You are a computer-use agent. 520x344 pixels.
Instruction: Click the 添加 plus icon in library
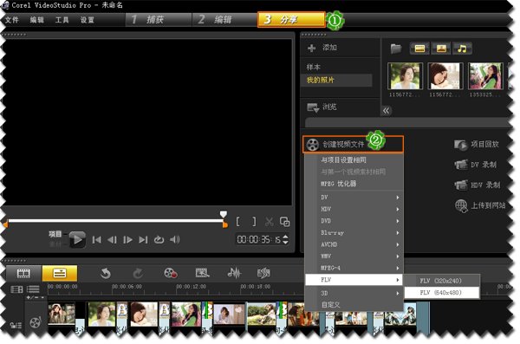311,49
